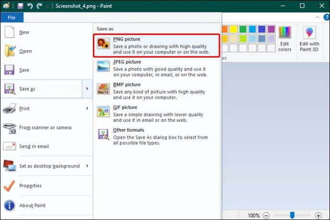Click the zoom in plus button
This screenshot has width=330, height=220.
pos(318,216)
